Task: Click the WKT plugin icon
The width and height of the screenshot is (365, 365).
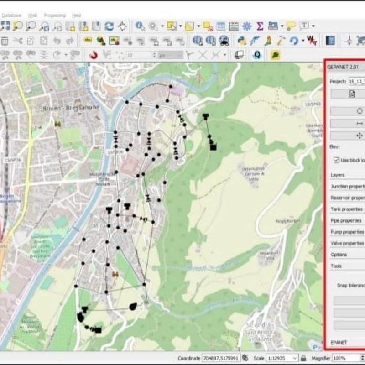Action: [312, 41]
